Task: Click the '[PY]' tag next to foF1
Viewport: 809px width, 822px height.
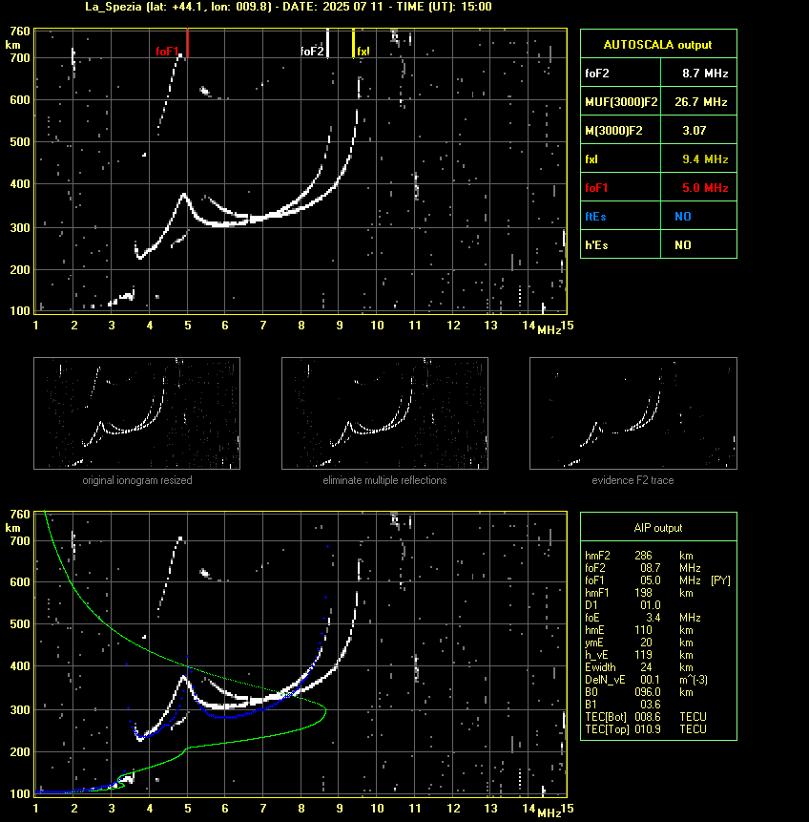Action: [720, 580]
